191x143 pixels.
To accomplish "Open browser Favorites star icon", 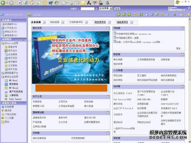I will tap(45, 3).
